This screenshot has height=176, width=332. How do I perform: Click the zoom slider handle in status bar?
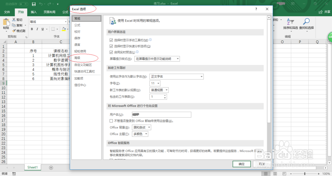pos(305,174)
